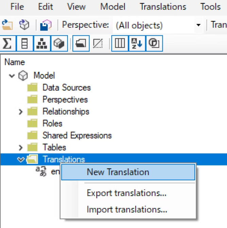The image size is (227, 228).
Task: Toggle the Show hierarchies filter button
Action: (x=42, y=43)
